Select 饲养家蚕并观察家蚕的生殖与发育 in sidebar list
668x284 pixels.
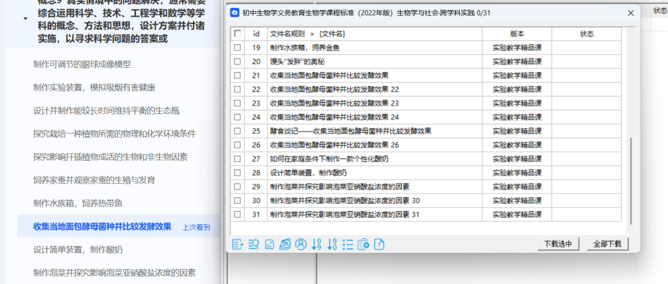point(94,180)
